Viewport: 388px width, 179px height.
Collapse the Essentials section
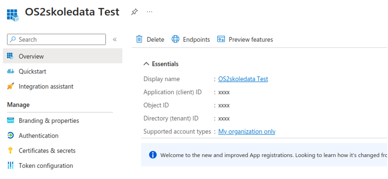(x=146, y=64)
